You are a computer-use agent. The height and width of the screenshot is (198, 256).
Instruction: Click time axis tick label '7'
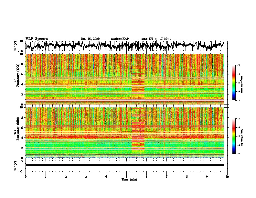click(167, 177)
